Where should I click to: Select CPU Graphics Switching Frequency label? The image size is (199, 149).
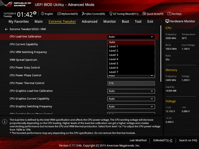pyautogui.click(x=31, y=107)
